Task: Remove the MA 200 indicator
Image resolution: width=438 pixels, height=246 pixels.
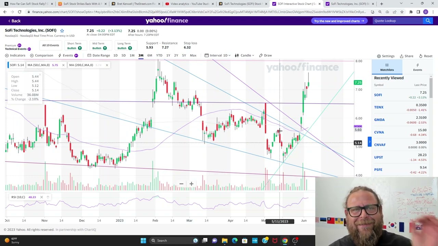Action: click(x=107, y=65)
